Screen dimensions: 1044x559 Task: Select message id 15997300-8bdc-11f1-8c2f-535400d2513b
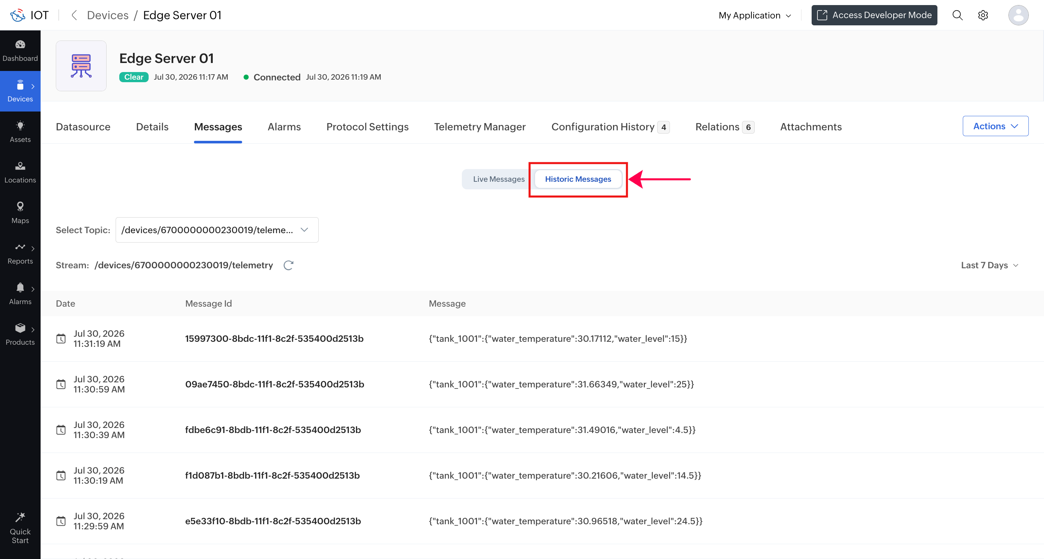[x=274, y=339]
